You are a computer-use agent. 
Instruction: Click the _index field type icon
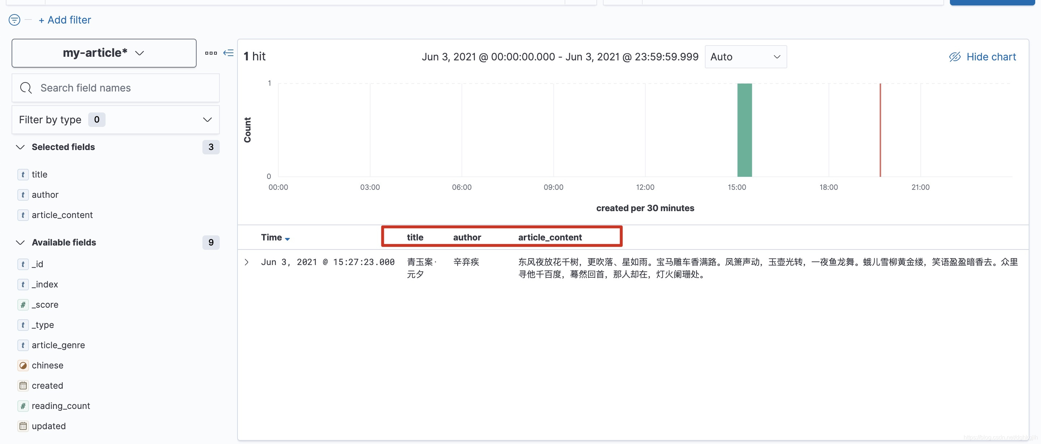(x=23, y=285)
